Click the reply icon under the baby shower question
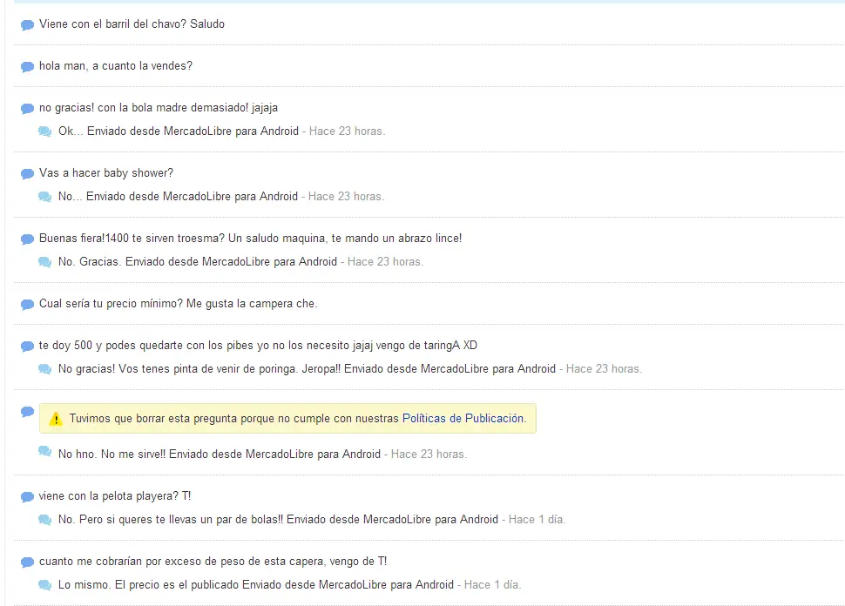 (x=44, y=197)
